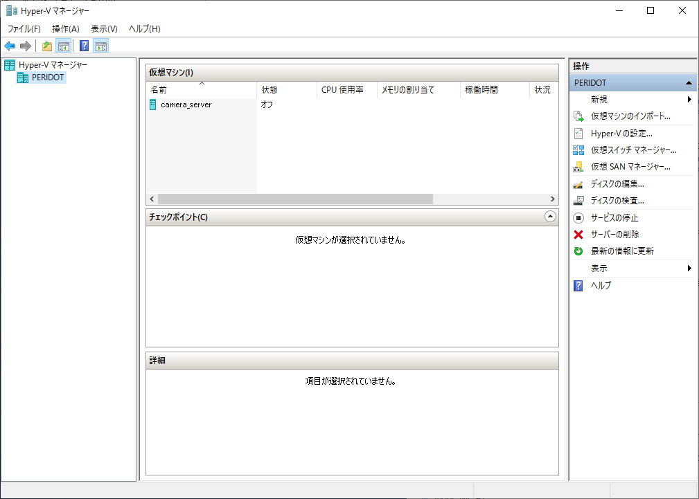Sort by the 状態 column header
This screenshot has height=499, width=699.
coord(287,90)
